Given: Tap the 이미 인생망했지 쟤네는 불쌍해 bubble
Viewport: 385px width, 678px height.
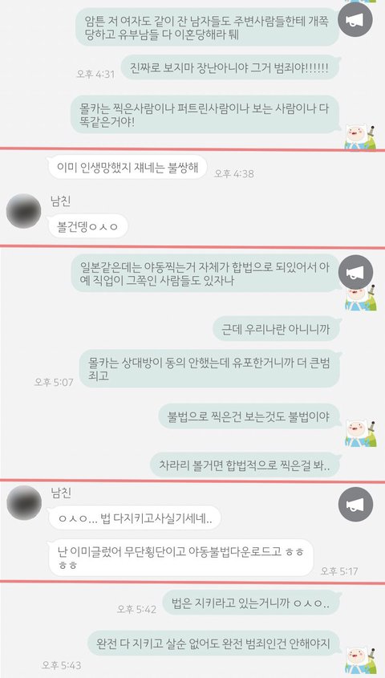Looking at the screenshot, I should (128, 167).
